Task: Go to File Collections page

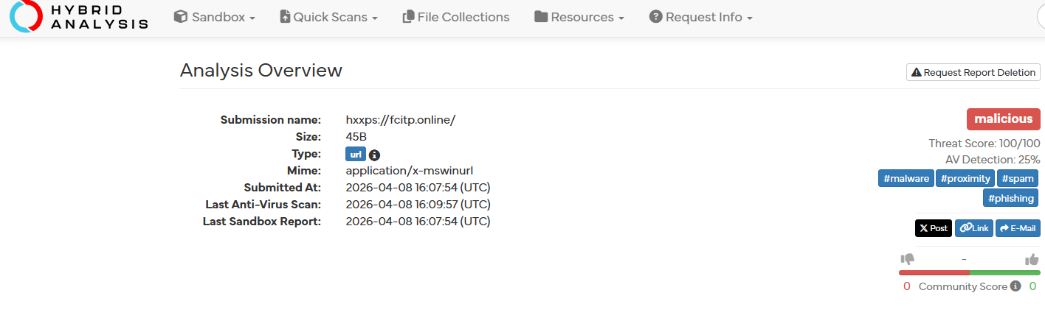Action: pyautogui.click(x=463, y=17)
